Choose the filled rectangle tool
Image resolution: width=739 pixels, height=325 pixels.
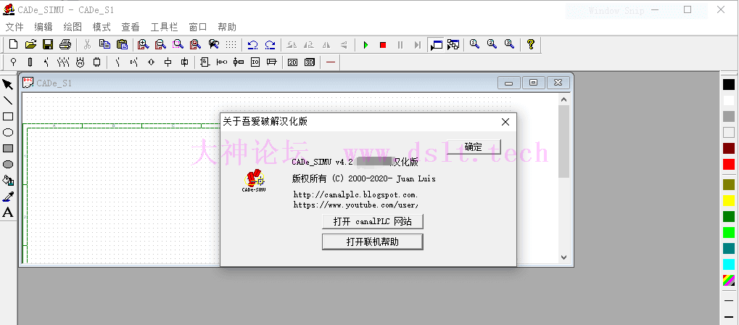click(x=8, y=149)
